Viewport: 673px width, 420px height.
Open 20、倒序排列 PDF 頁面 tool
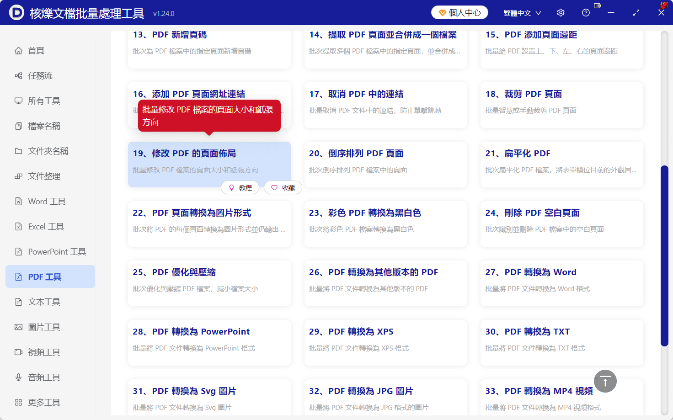coord(385,165)
